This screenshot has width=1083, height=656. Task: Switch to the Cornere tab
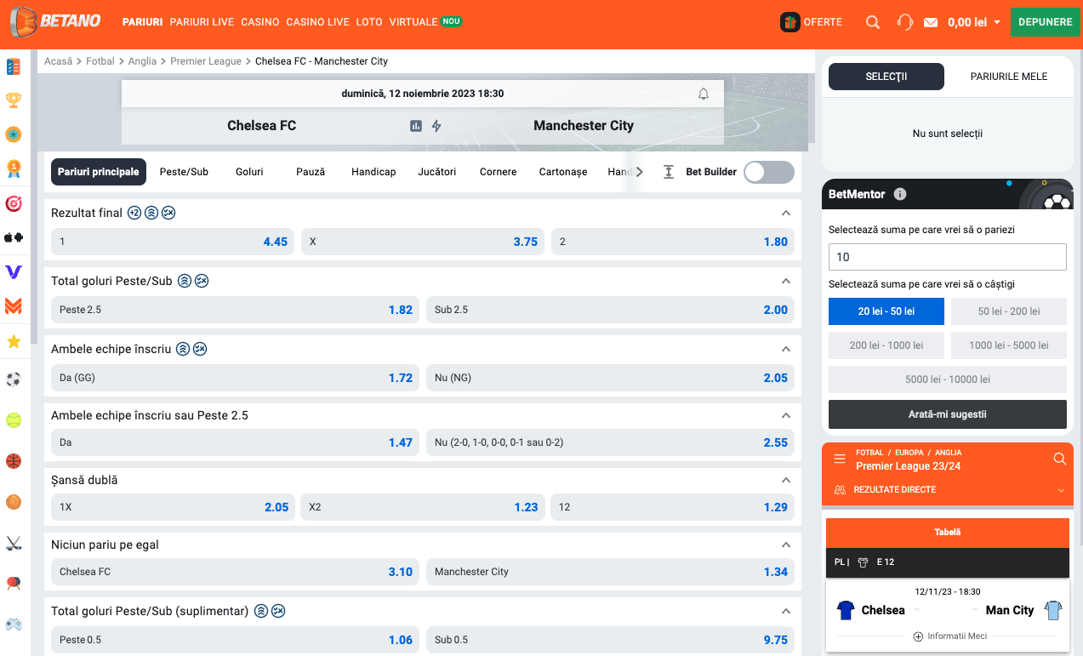tap(499, 172)
